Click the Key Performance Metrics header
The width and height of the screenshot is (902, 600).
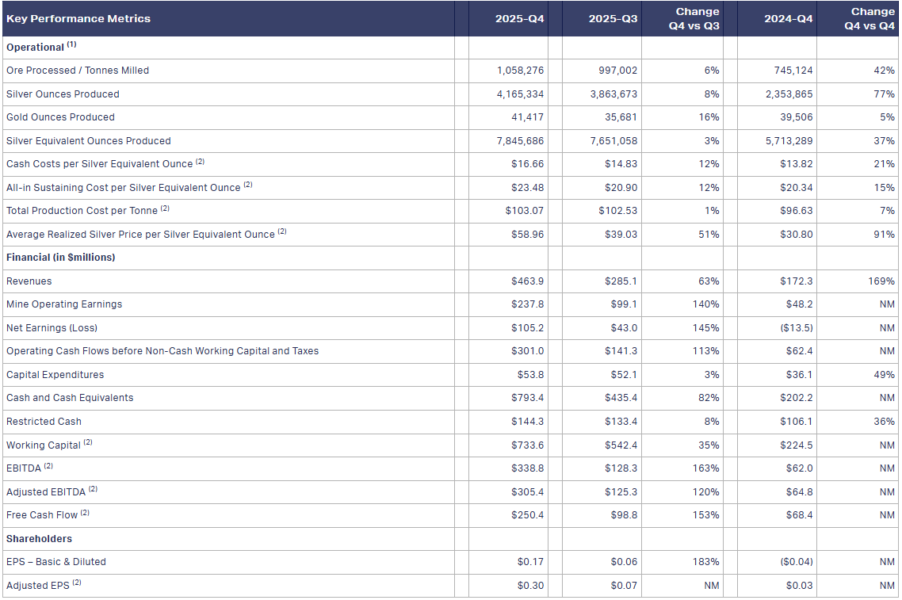pos(78,19)
